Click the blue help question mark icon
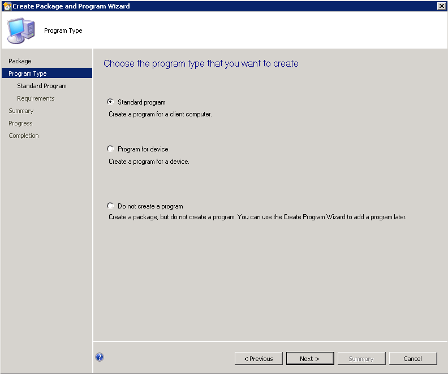 coord(100,357)
